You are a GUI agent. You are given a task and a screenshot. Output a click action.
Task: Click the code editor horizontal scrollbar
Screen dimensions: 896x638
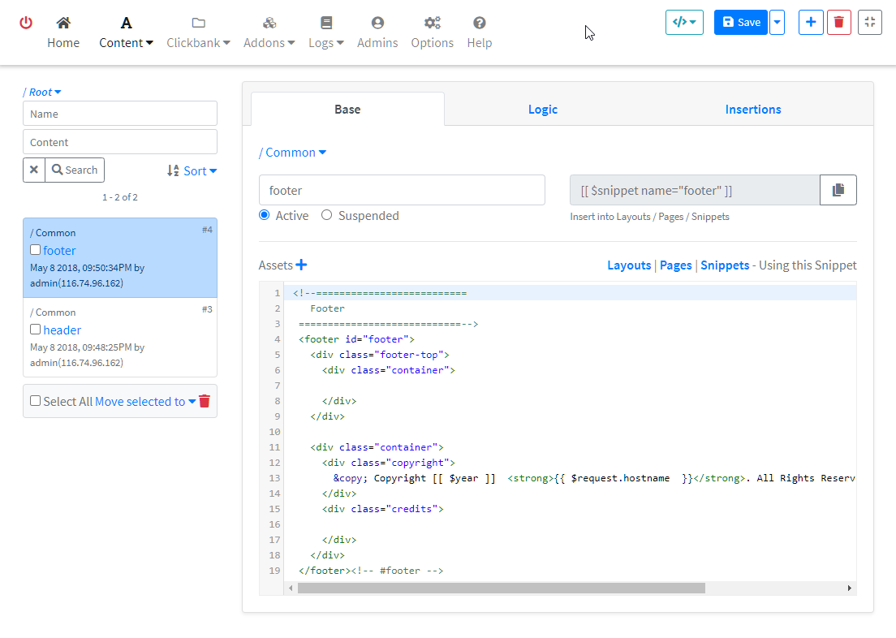[x=501, y=588]
